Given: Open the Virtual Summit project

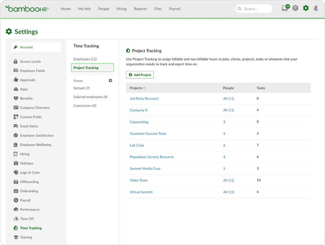Looking at the screenshot, I should [141, 192].
